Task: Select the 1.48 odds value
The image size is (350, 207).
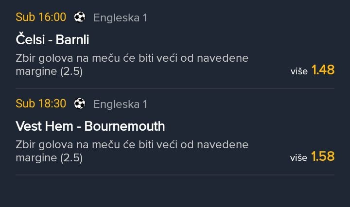Action: (x=323, y=70)
